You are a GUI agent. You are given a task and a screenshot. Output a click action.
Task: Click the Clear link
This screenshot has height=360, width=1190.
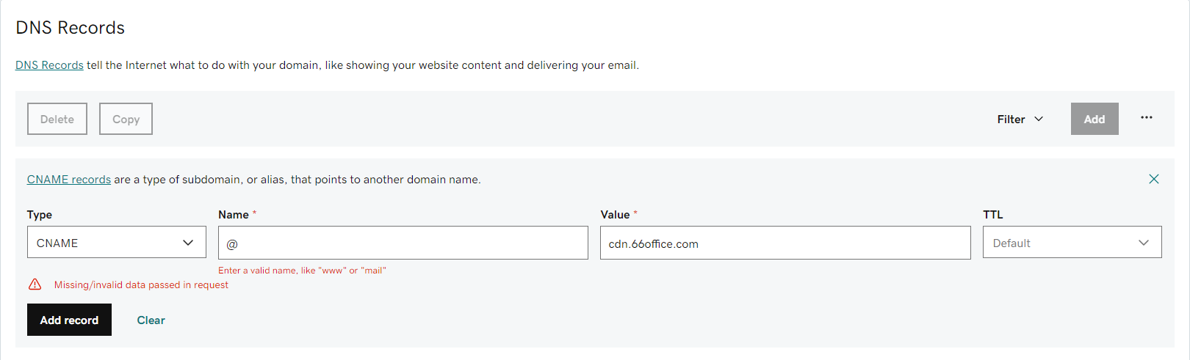(151, 320)
